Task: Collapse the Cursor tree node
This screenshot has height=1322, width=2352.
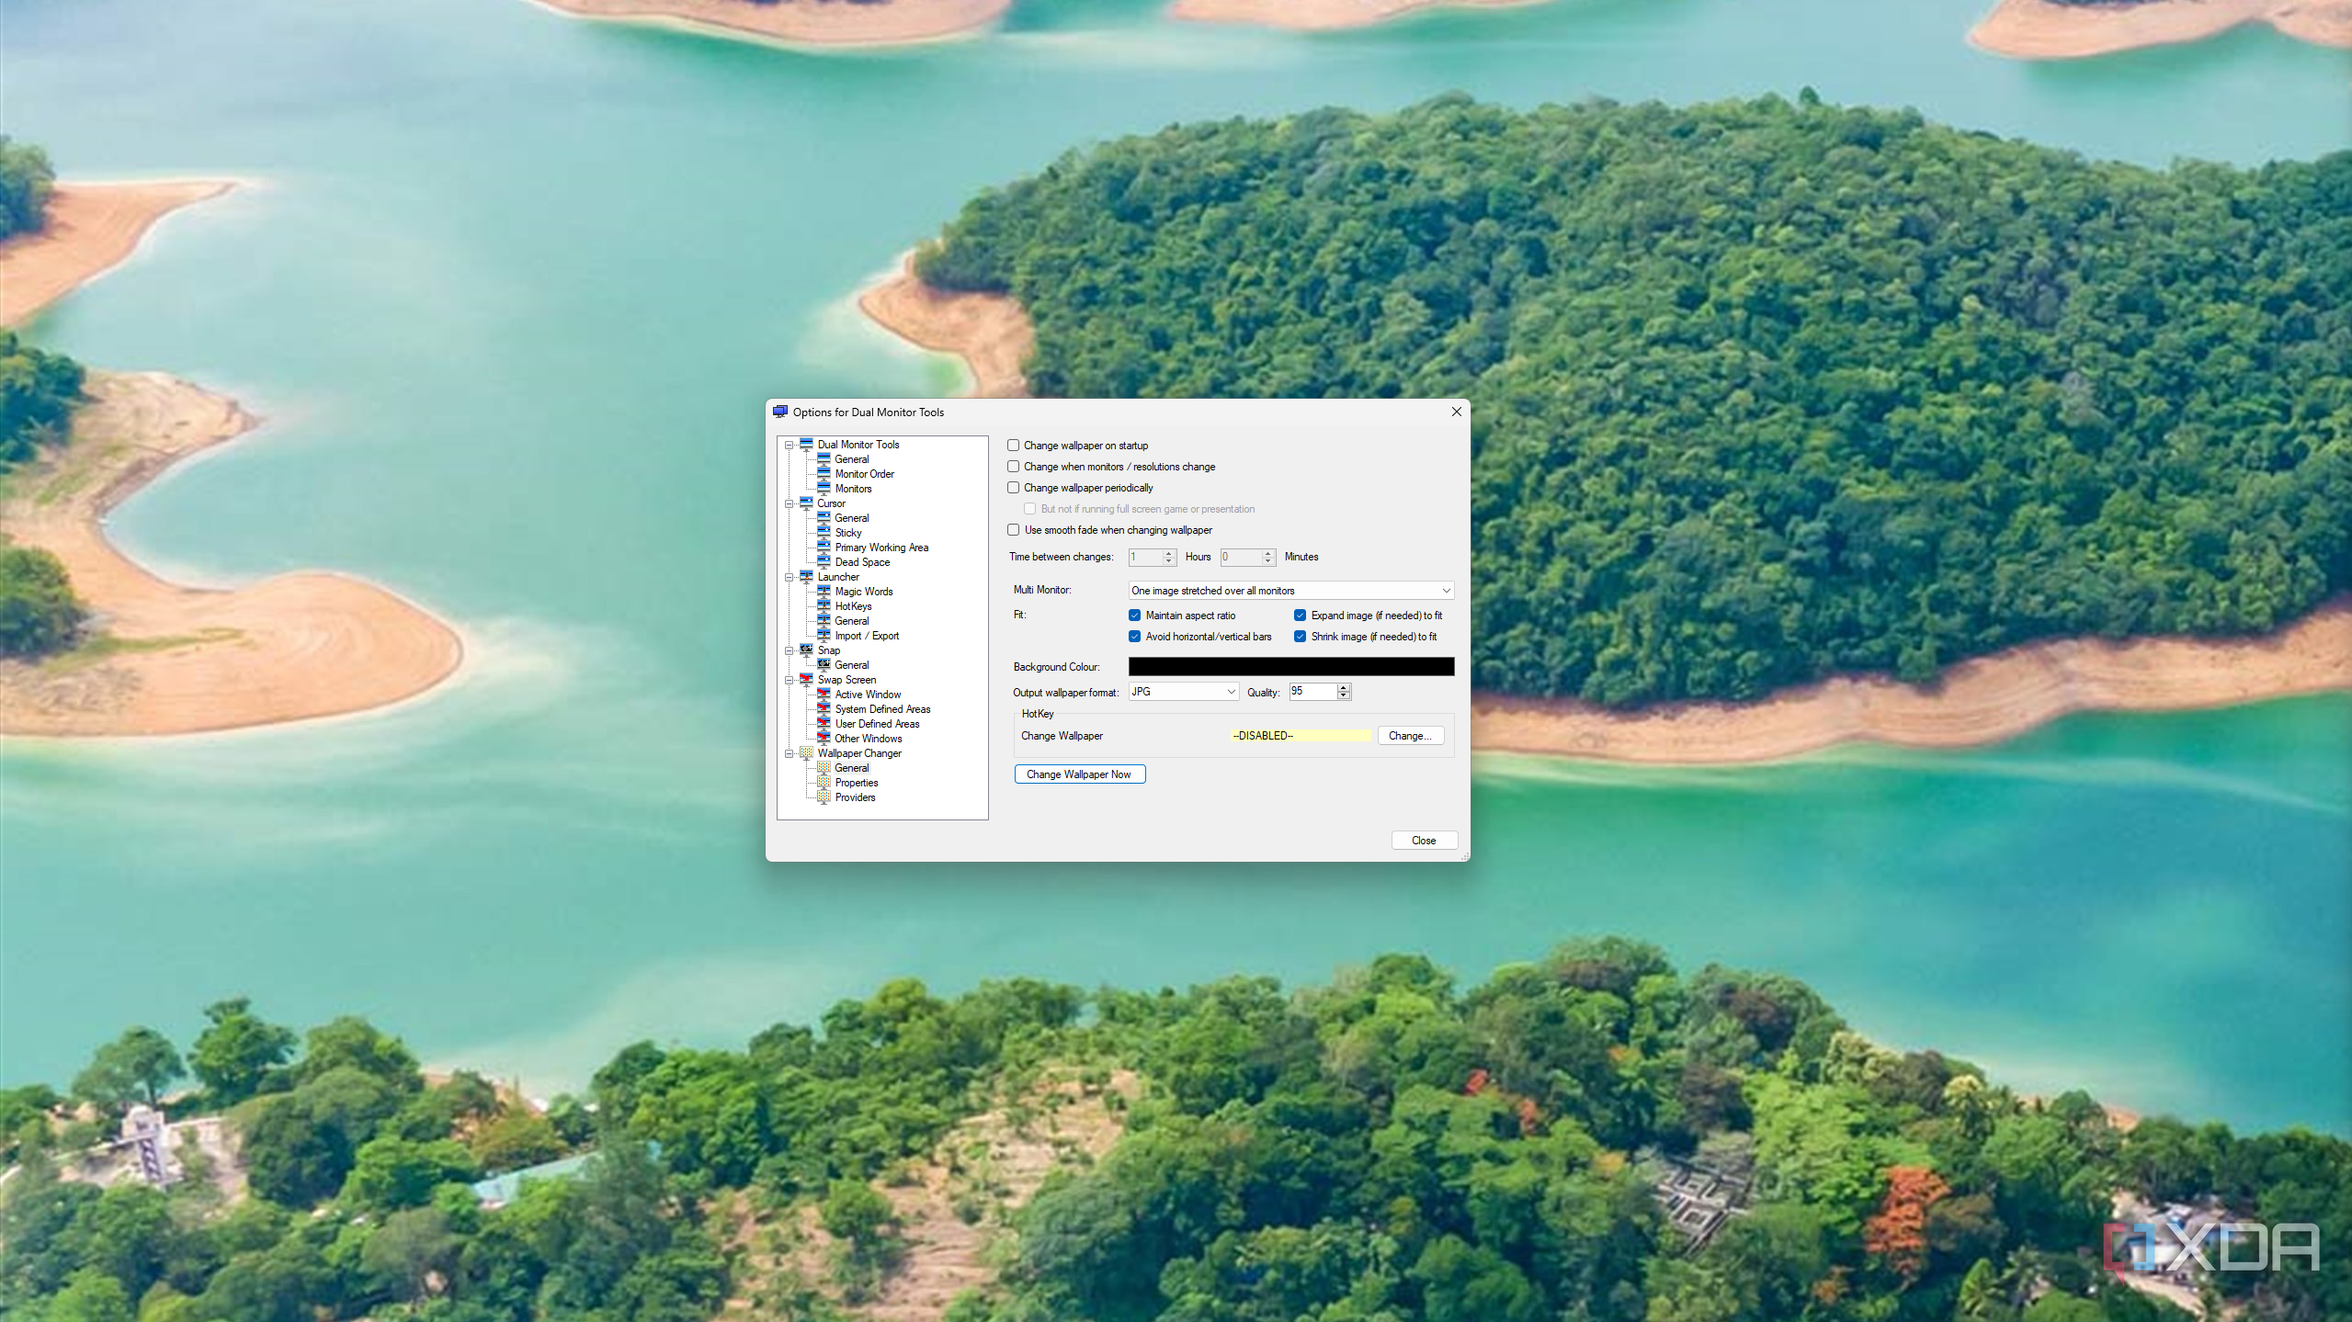Action: click(x=789, y=503)
